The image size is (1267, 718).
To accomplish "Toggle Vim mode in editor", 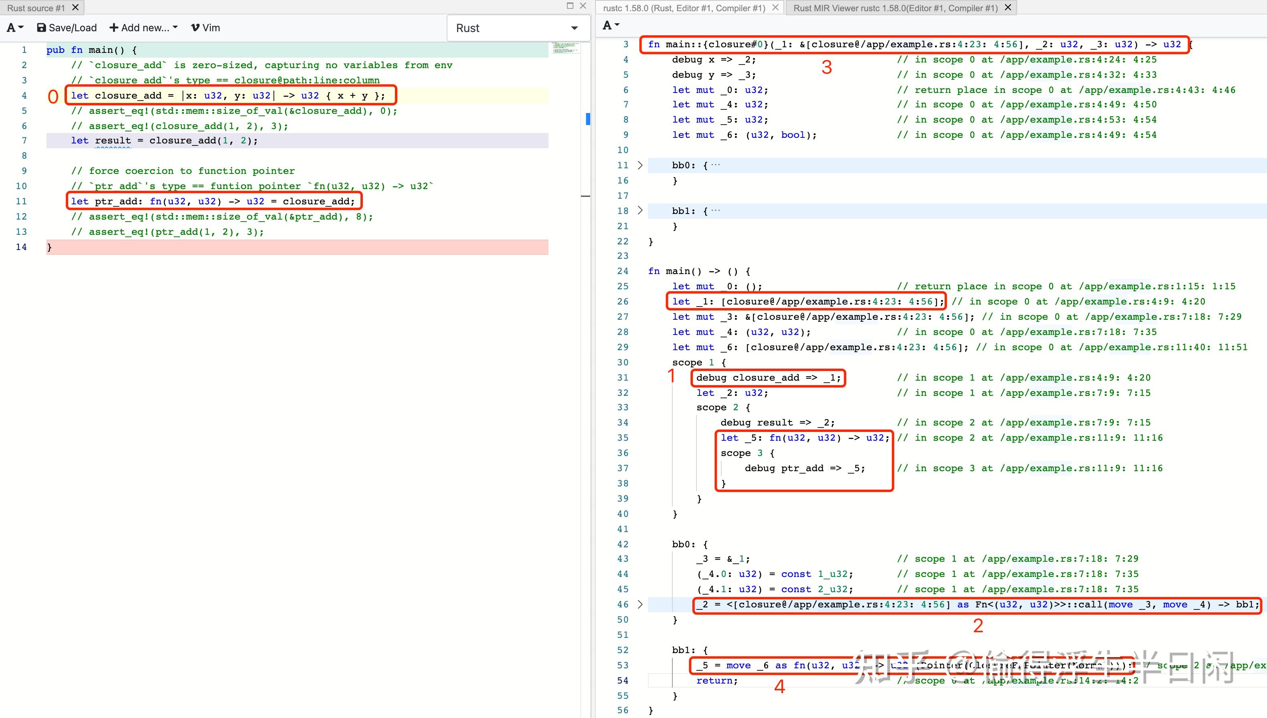I will coord(205,28).
